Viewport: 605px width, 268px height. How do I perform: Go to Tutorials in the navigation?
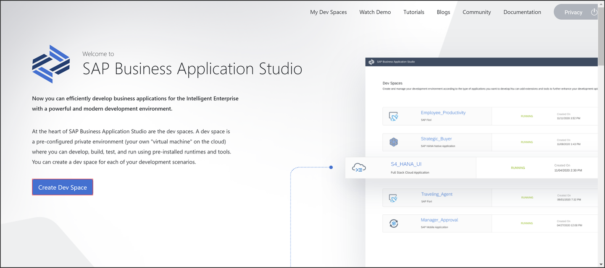pyautogui.click(x=414, y=12)
